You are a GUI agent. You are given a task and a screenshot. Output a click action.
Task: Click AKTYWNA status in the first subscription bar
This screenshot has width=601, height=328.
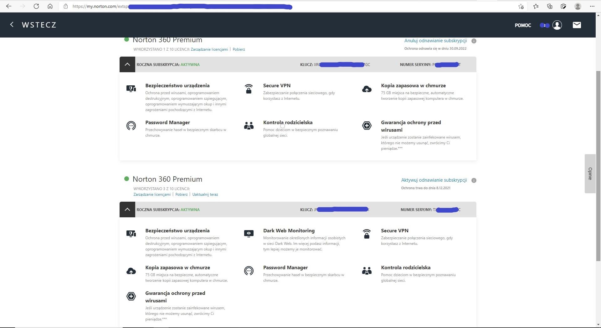(x=190, y=65)
